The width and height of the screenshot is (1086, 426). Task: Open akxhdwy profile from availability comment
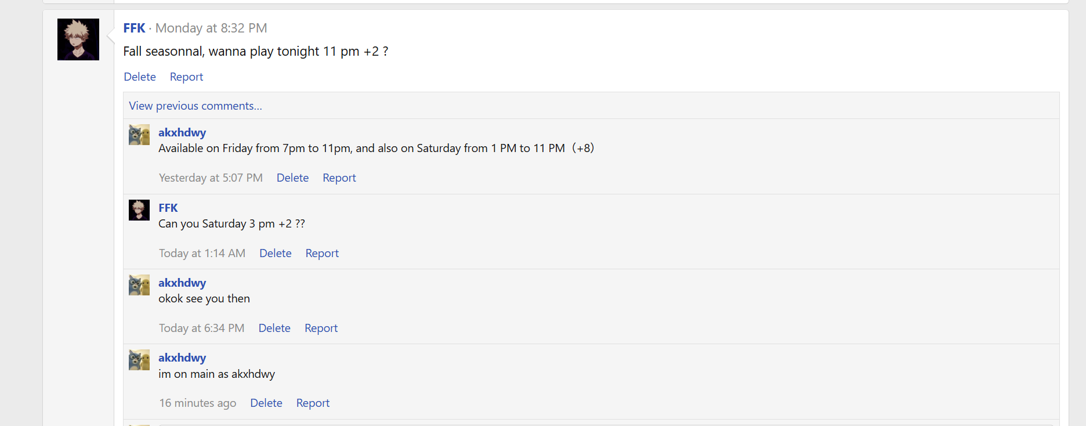(182, 132)
